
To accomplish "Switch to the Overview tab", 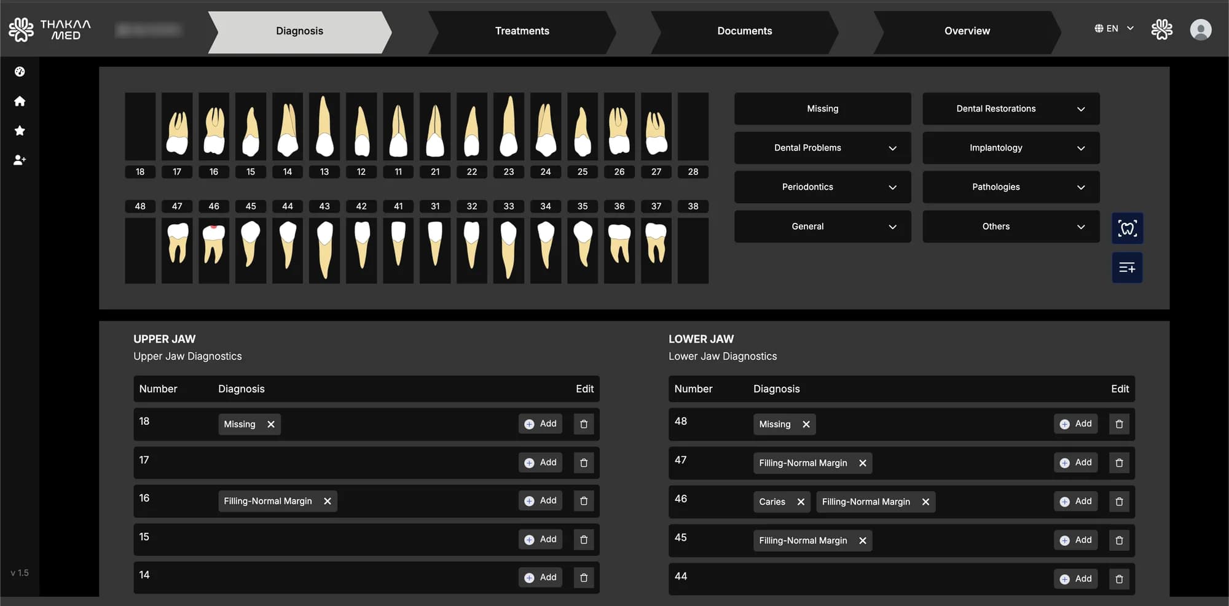I will click(967, 31).
